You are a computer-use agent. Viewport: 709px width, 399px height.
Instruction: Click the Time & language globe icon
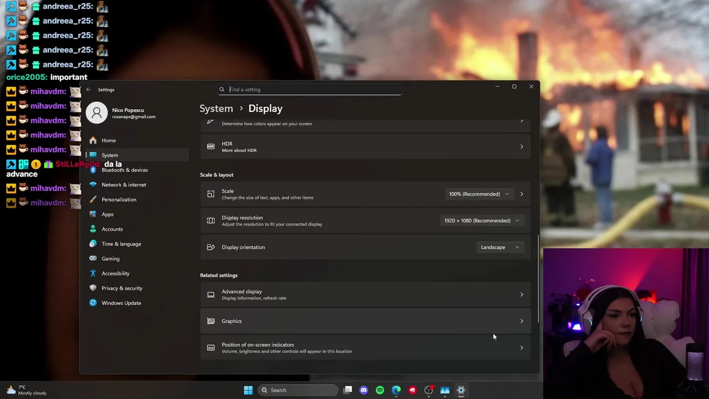click(93, 244)
